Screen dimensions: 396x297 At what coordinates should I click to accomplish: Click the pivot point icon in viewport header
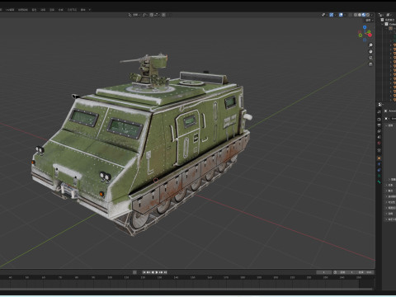(x=144, y=15)
